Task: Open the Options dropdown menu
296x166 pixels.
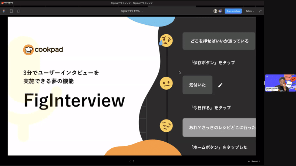Action: click(250, 11)
